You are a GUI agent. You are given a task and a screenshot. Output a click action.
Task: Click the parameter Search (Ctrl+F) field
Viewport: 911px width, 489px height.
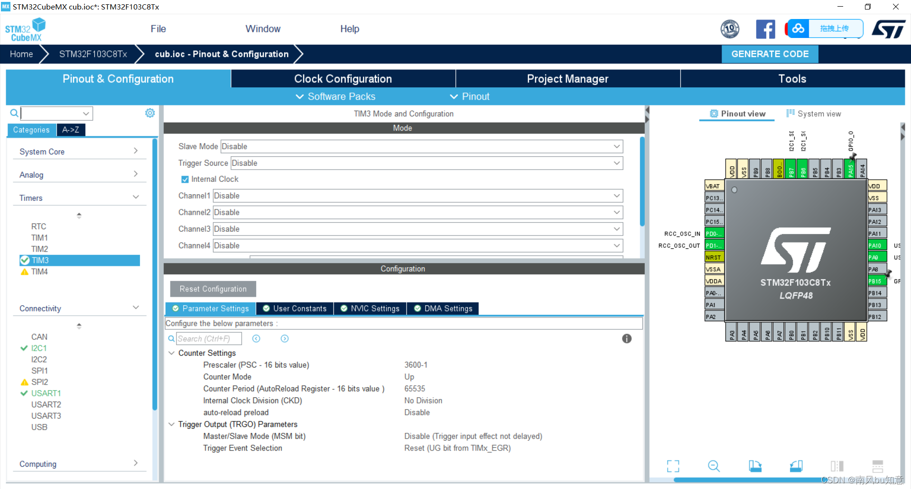tap(209, 339)
